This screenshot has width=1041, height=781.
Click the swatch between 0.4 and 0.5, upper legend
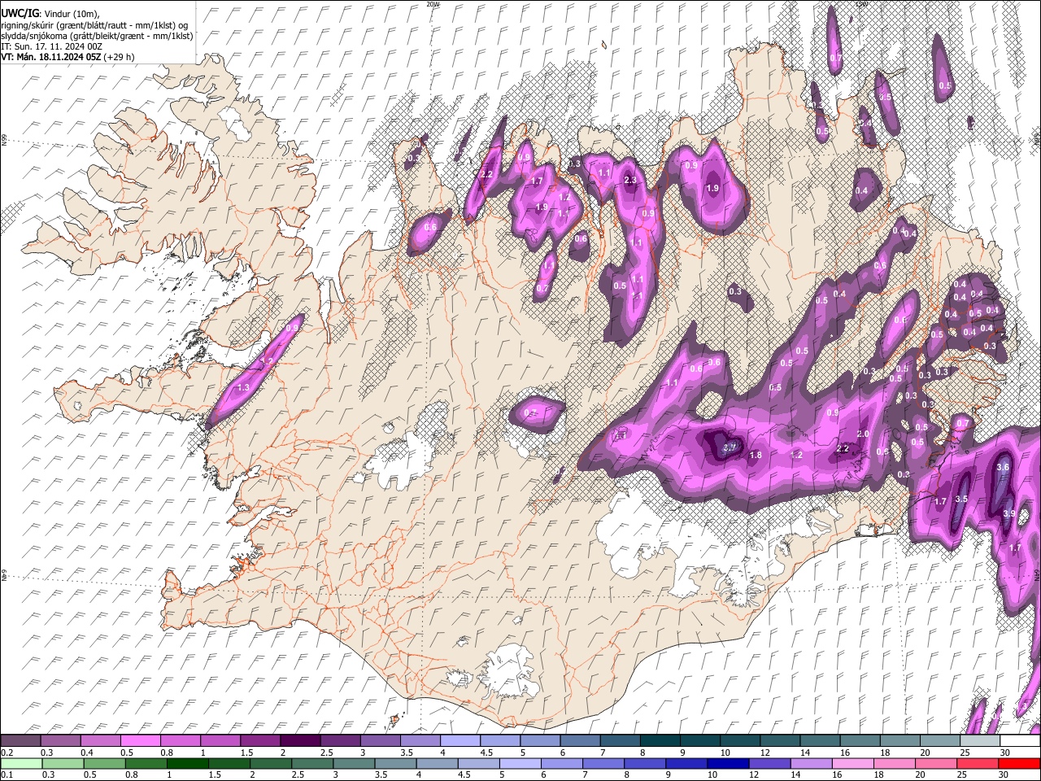click(100, 740)
